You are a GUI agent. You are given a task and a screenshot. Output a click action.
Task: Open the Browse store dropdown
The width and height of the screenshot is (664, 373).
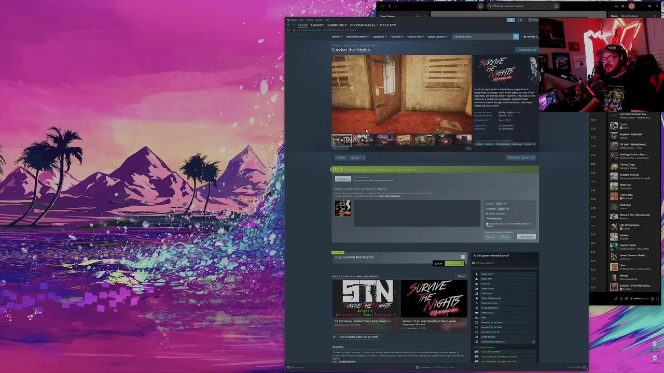(x=336, y=37)
